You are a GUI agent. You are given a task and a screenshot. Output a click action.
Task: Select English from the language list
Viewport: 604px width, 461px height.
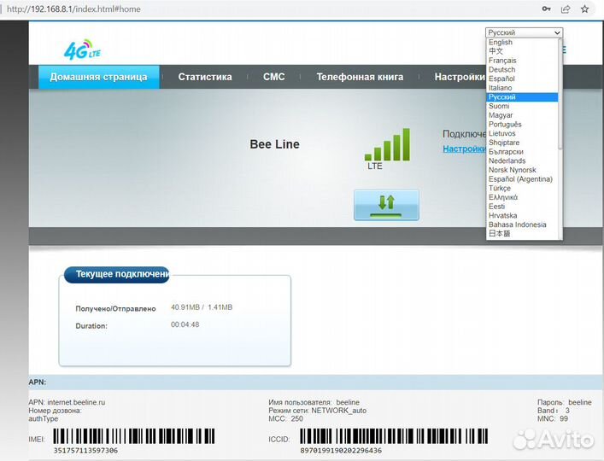click(501, 42)
